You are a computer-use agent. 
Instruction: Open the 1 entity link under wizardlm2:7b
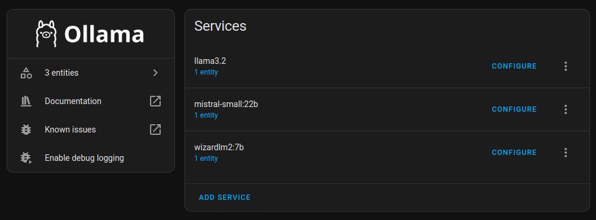(206, 158)
